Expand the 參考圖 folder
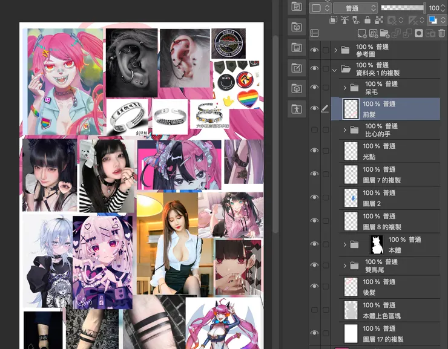 (336, 51)
